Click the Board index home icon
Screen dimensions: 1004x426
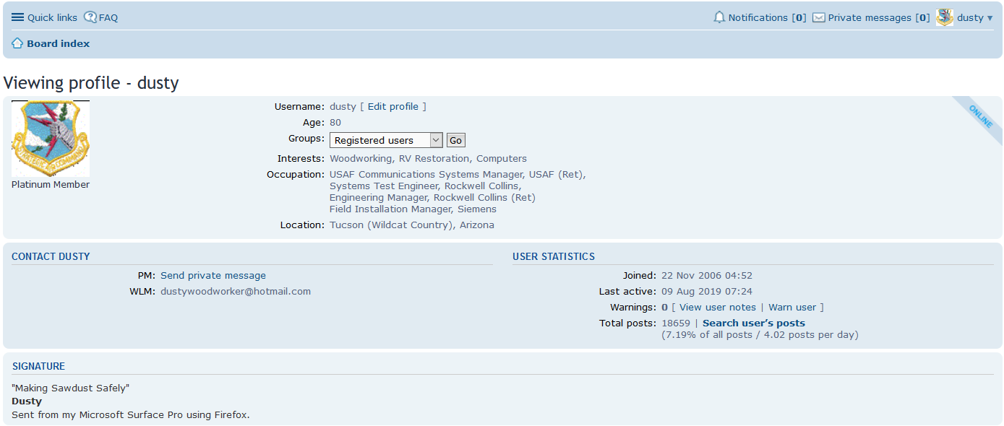coord(17,43)
